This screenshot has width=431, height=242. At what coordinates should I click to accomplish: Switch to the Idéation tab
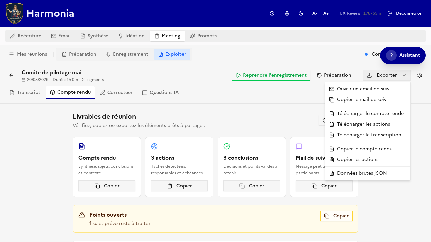pos(131,36)
